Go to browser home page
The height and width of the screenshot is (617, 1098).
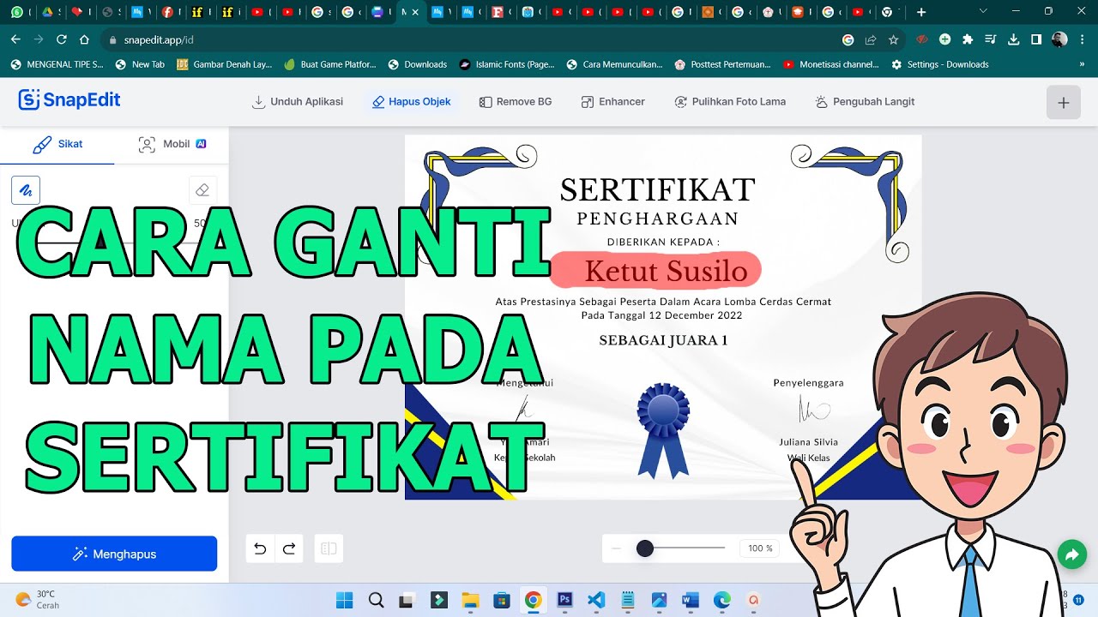tap(84, 39)
